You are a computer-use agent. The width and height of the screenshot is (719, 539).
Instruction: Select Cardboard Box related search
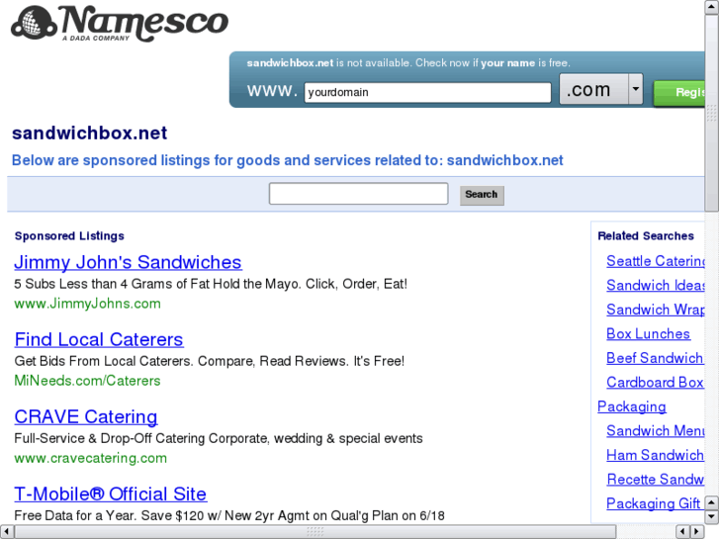click(655, 382)
